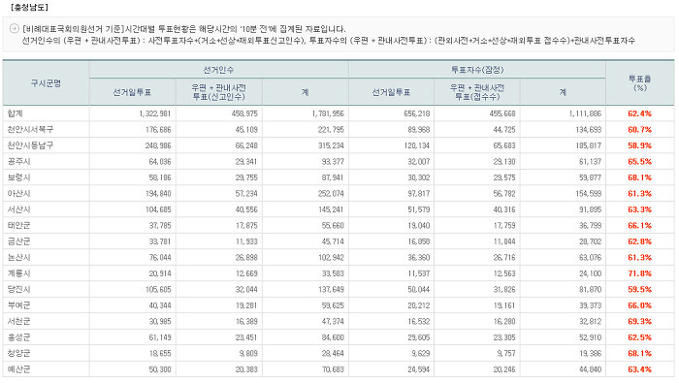Click the 59.5% turnout for 당진시
This screenshot has width=679, height=383.
(x=639, y=290)
